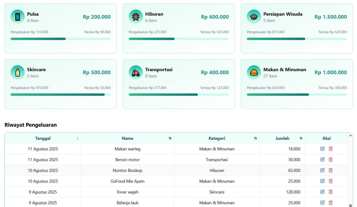This screenshot has width=357, height=207.
Task: Edit the Makan warteg expense entry
Action: pos(322,149)
